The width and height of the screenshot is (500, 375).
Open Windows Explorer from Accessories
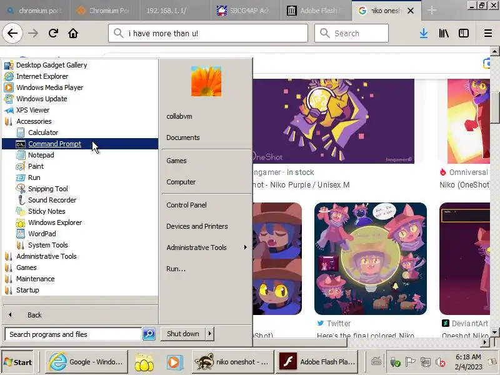tap(80, 222)
